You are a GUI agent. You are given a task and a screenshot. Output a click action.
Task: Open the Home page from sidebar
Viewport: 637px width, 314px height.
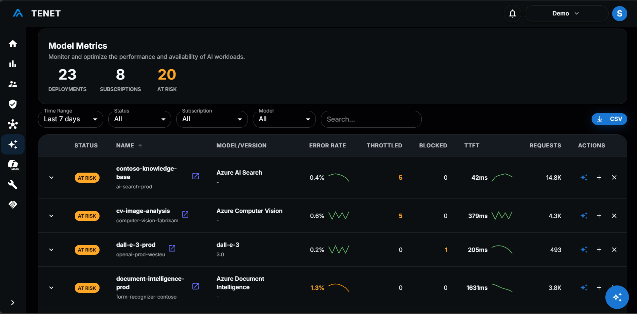13,44
